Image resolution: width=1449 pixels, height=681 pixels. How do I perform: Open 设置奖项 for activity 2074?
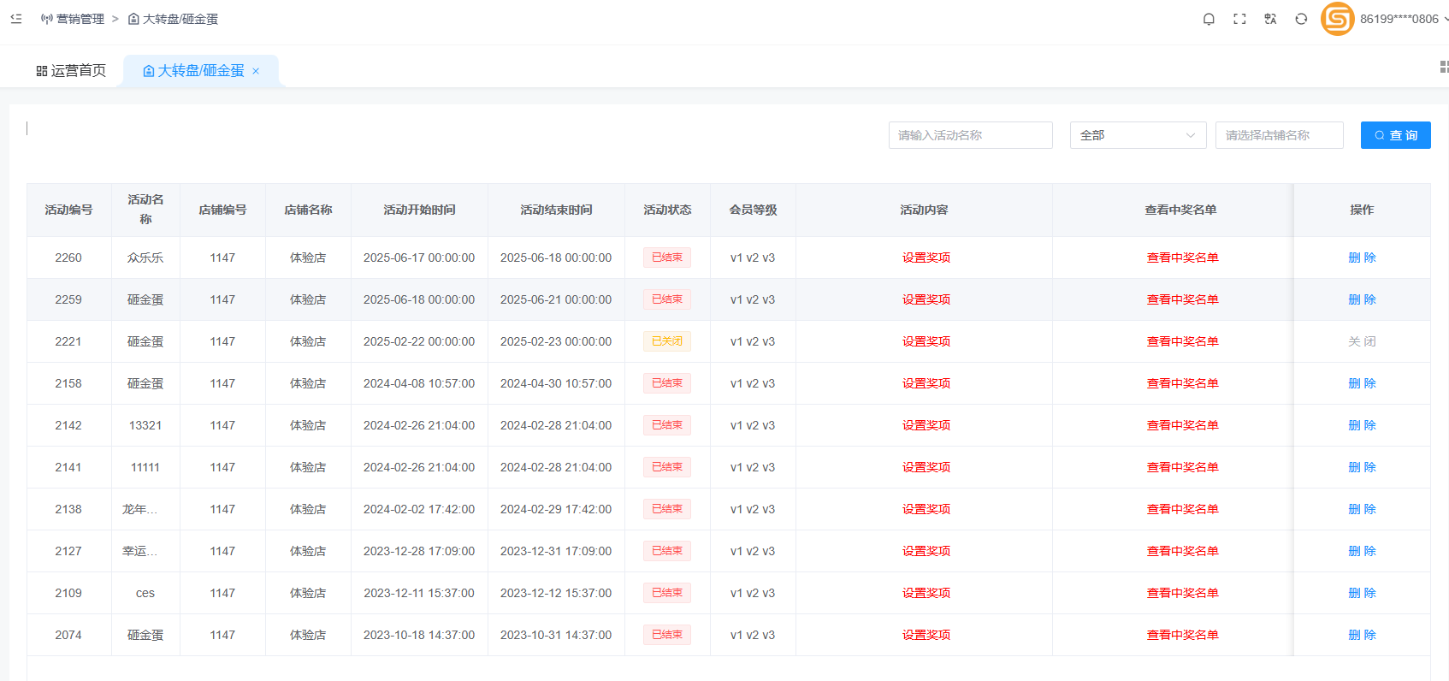coord(926,635)
